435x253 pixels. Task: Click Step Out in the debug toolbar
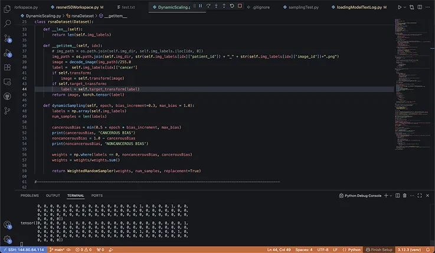[x=224, y=6]
